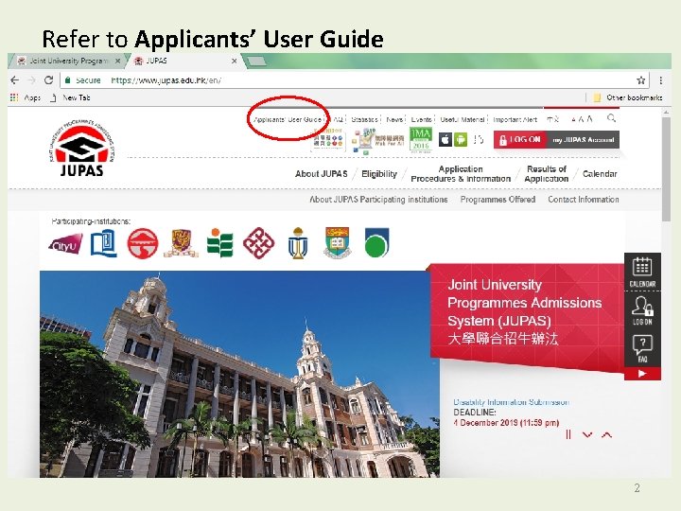Open the Important Alert link

(515, 119)
